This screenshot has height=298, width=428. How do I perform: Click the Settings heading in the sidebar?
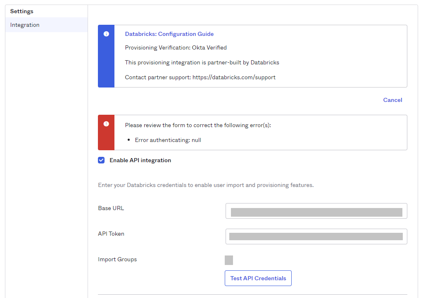point(21,11)
